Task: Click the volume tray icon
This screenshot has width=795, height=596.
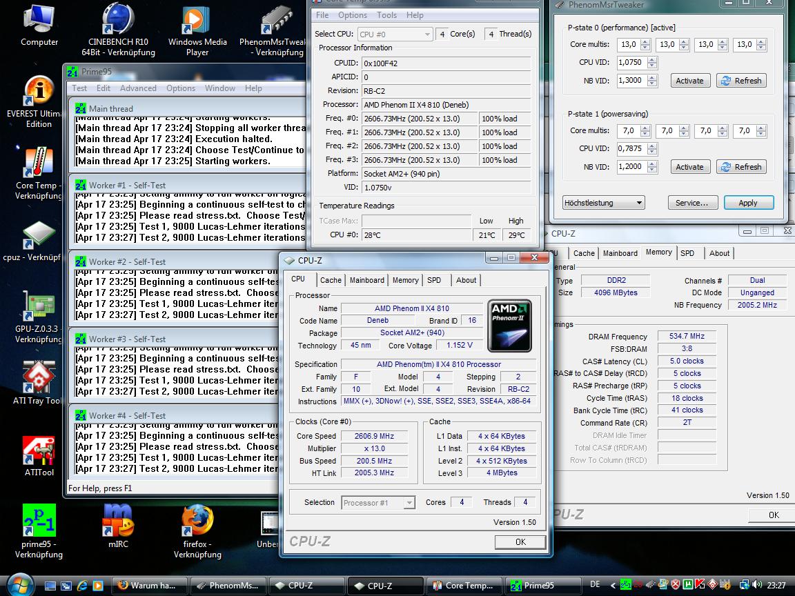Action: click(x=758, y=585)
